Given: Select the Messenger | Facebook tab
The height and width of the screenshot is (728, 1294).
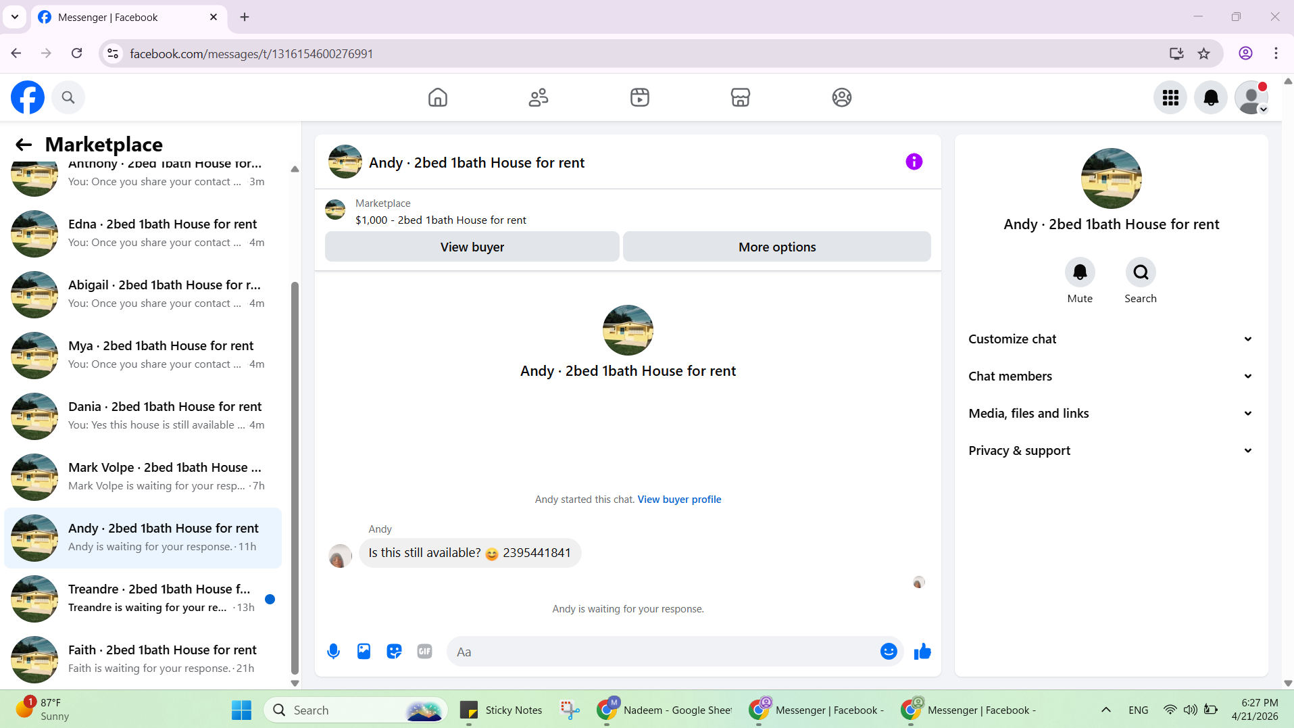Looking at the screenshot, I should click(128, 18).
